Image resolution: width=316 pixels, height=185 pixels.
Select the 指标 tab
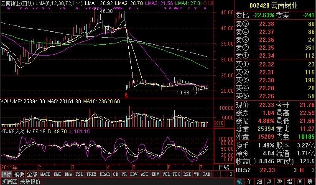coord(6,174)
